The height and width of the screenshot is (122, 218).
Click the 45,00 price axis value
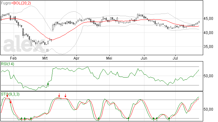point(209,19)
